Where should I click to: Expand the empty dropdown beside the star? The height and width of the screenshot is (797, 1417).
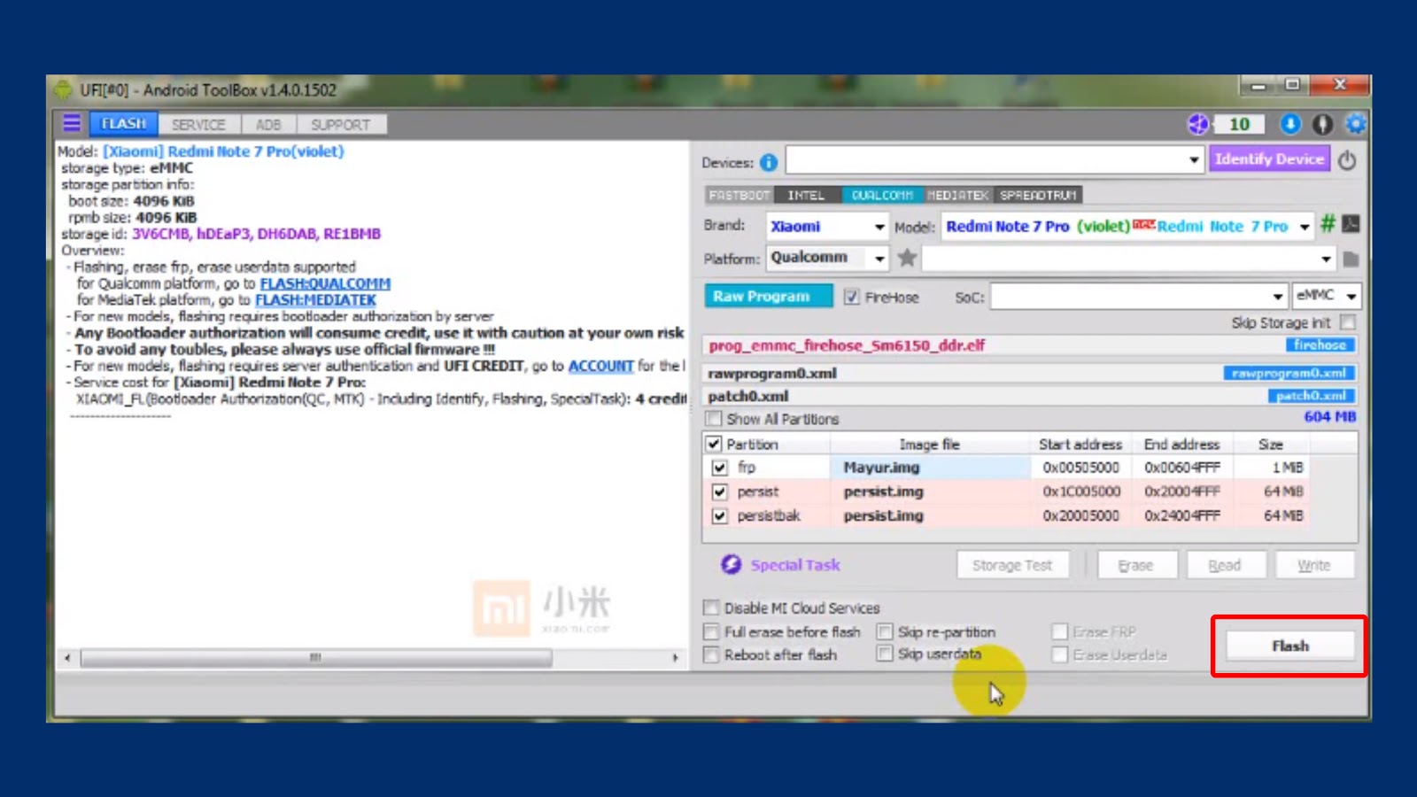coord(1325,259)
